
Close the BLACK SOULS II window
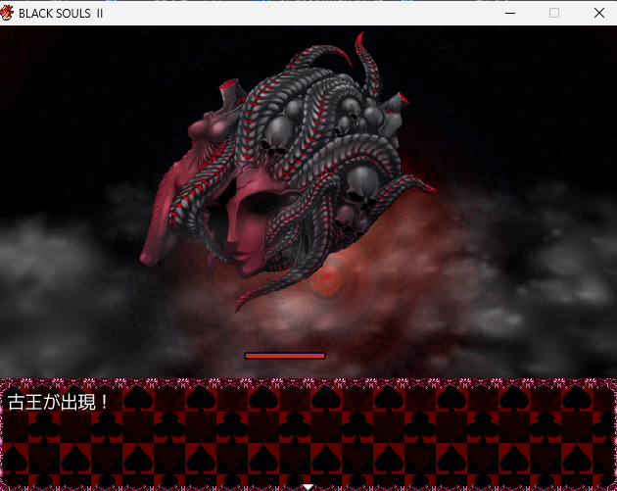[x=599, y=13]
